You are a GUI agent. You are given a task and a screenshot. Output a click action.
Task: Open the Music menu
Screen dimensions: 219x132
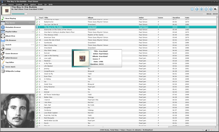pyautogui.click(x=4, y=4)
